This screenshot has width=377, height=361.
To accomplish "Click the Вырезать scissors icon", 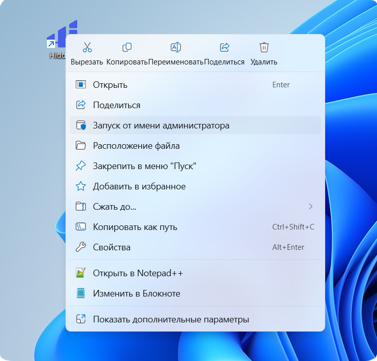I will tap(87, 48).
